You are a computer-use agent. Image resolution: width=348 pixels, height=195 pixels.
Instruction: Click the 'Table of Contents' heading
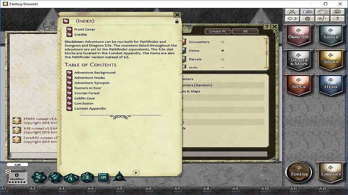point(90,65)
